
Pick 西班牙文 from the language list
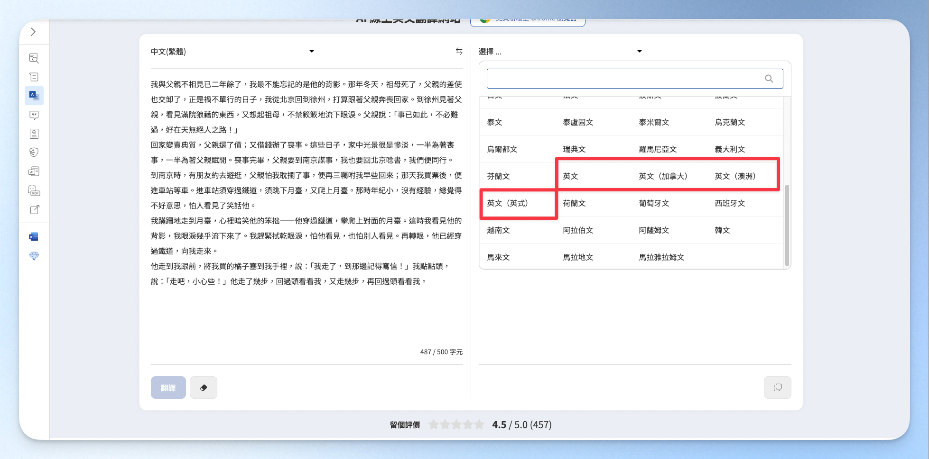730,203
